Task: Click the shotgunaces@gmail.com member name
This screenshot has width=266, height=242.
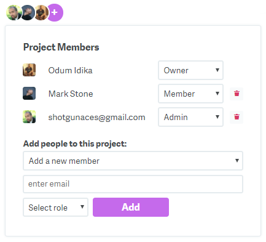Action: click(x=96, y=118)
